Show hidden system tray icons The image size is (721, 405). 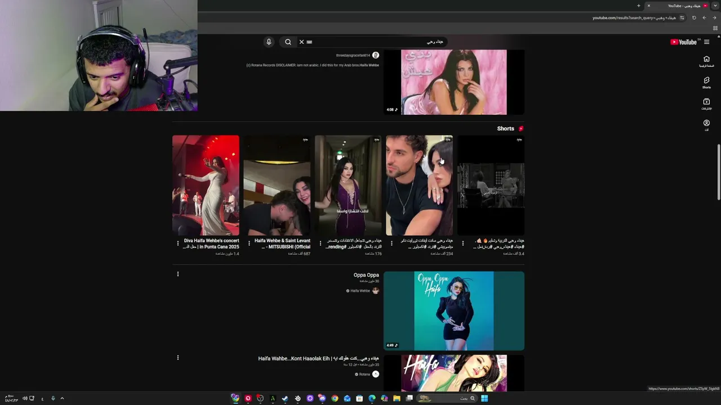pyautogui.click(x=62, y=398)
